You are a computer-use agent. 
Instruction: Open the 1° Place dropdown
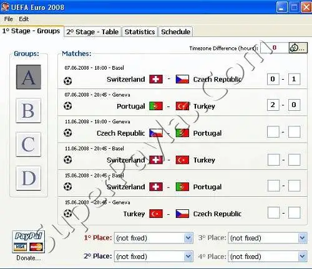[154, 238]
